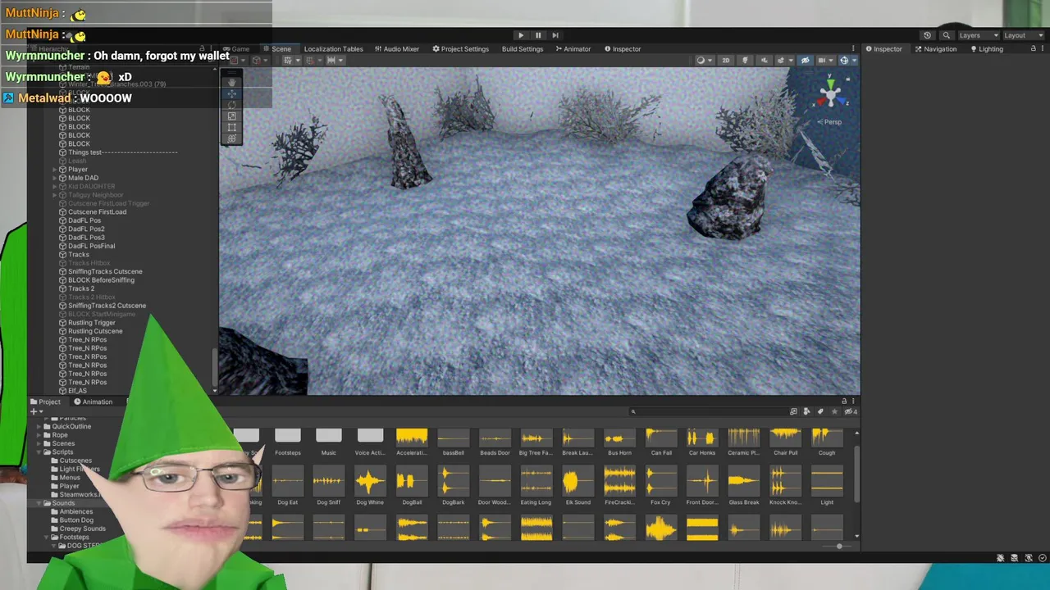
Task: Click the favorites star icon in Project
Action: [833, 411]
